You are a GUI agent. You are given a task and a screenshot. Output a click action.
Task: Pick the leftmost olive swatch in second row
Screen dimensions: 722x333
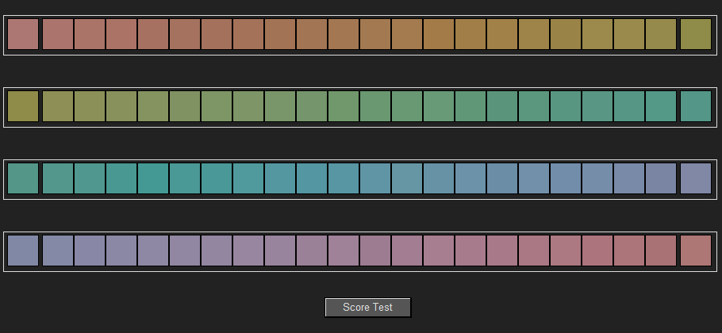point(23,106)
